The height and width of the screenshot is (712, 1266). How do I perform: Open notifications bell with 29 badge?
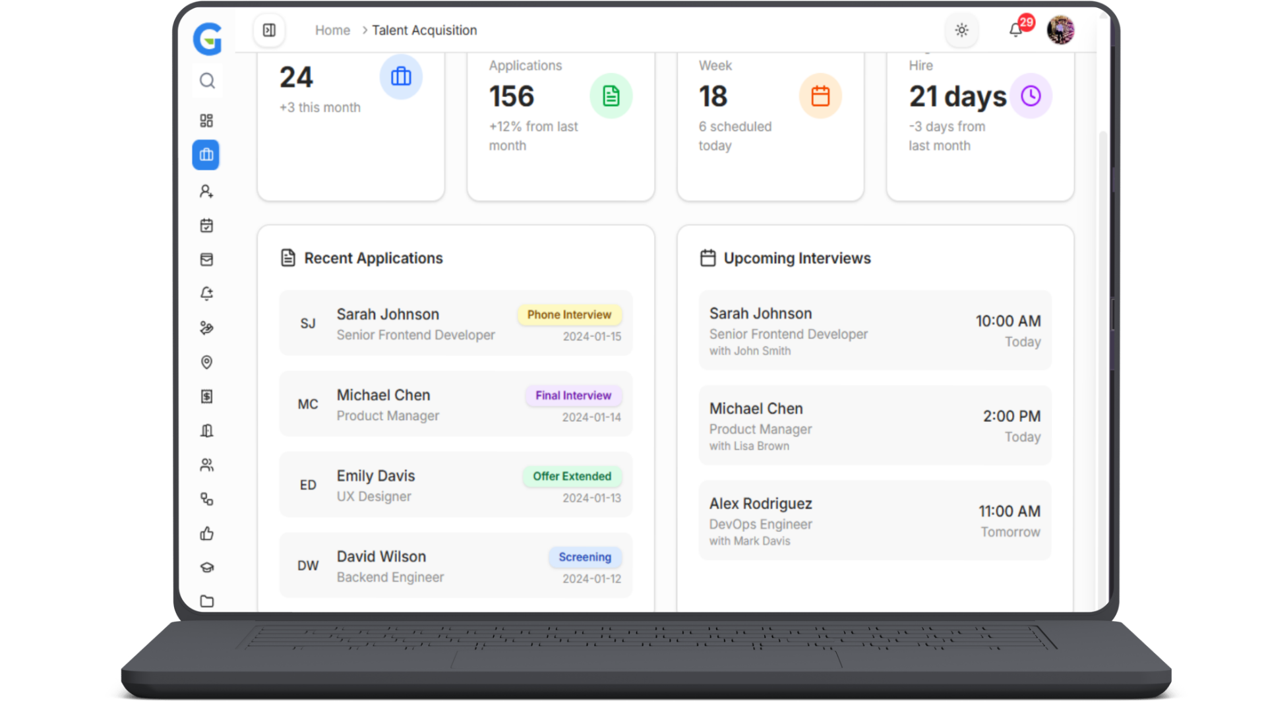(1016, 30)
